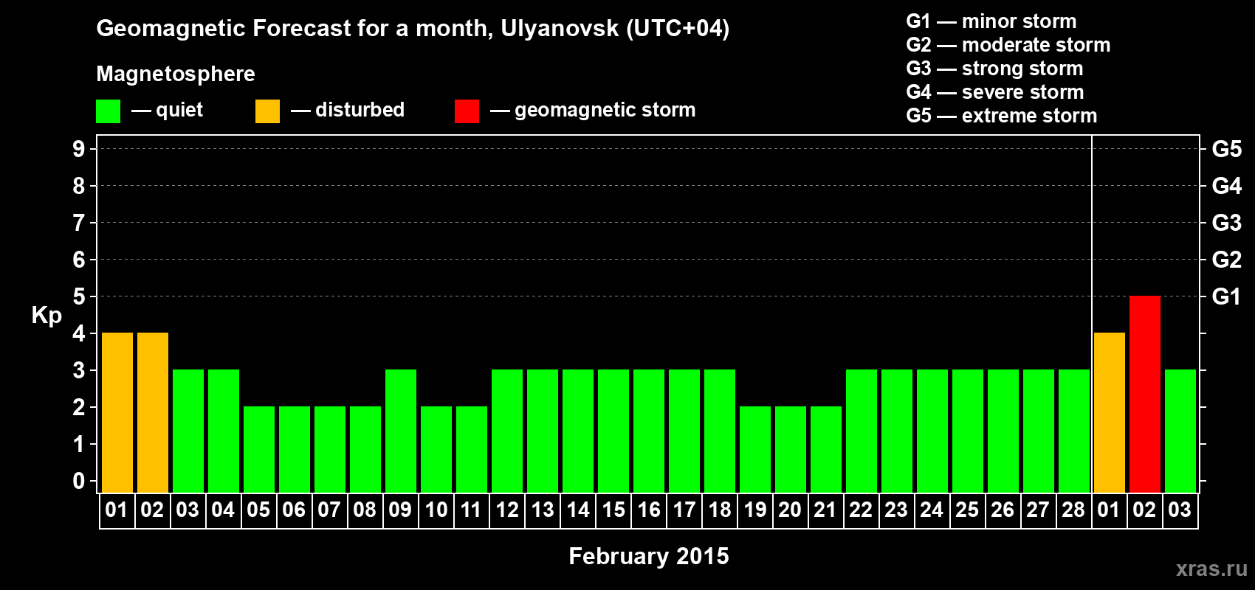Click the green bar for February 09
1255x590 pixels.
click(x=401, y=431)
